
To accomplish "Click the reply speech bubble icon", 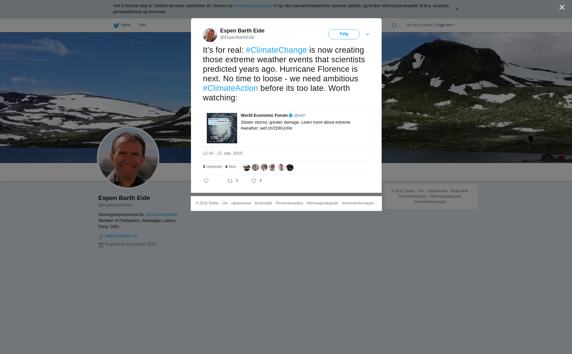I will click(206, 181).
